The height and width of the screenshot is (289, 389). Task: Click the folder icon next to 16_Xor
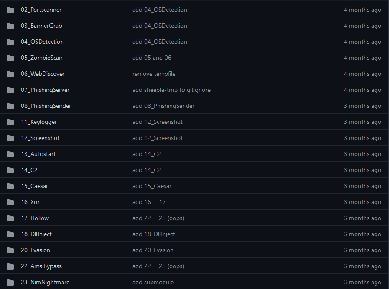click(10, 202)
